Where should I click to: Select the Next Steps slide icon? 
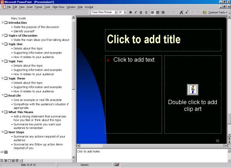pos(6,132)
